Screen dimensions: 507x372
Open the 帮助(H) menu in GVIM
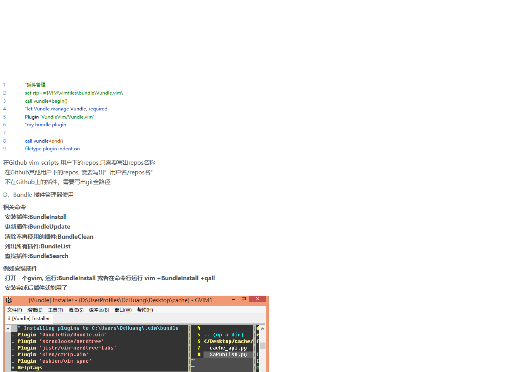coord(145,310)
